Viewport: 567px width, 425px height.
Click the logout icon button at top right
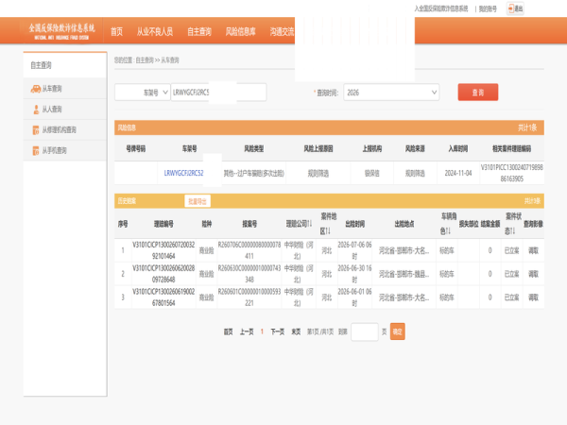tap(515, 8)
